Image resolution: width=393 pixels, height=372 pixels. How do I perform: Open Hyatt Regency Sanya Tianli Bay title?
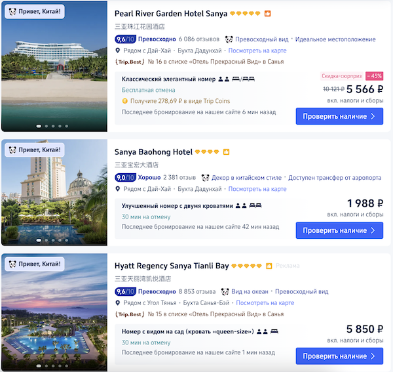172,266
